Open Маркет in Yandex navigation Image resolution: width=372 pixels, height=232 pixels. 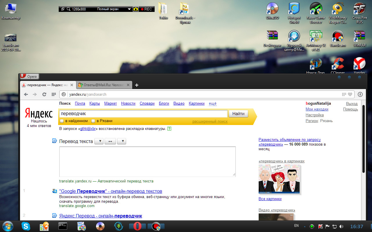pos(110,104)
